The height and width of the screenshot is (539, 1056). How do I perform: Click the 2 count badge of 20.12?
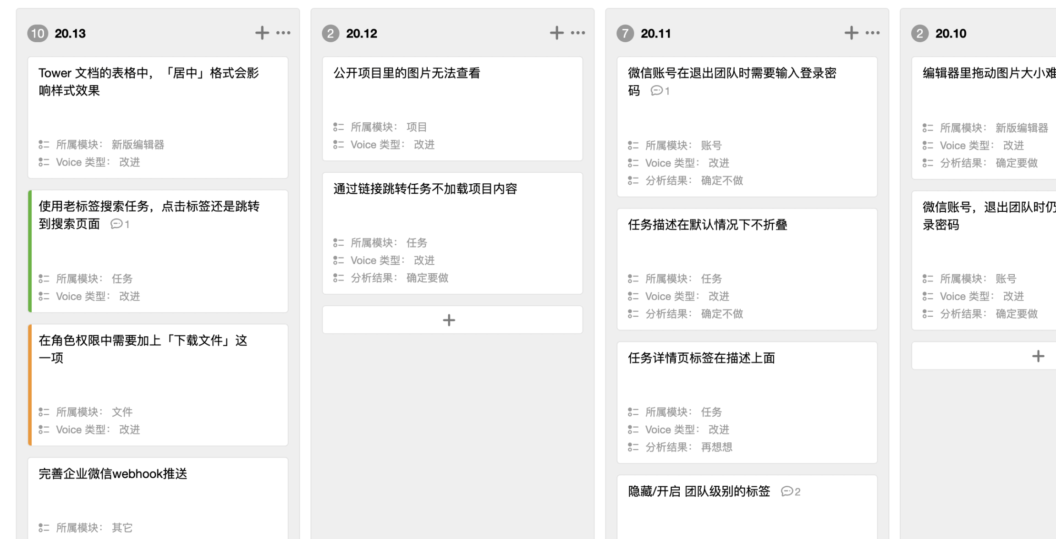click(330, 33)
